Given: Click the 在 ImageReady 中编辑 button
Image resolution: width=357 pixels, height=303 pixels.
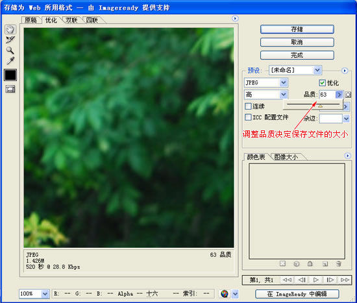Looking at the screenshot, I should 297,294.
